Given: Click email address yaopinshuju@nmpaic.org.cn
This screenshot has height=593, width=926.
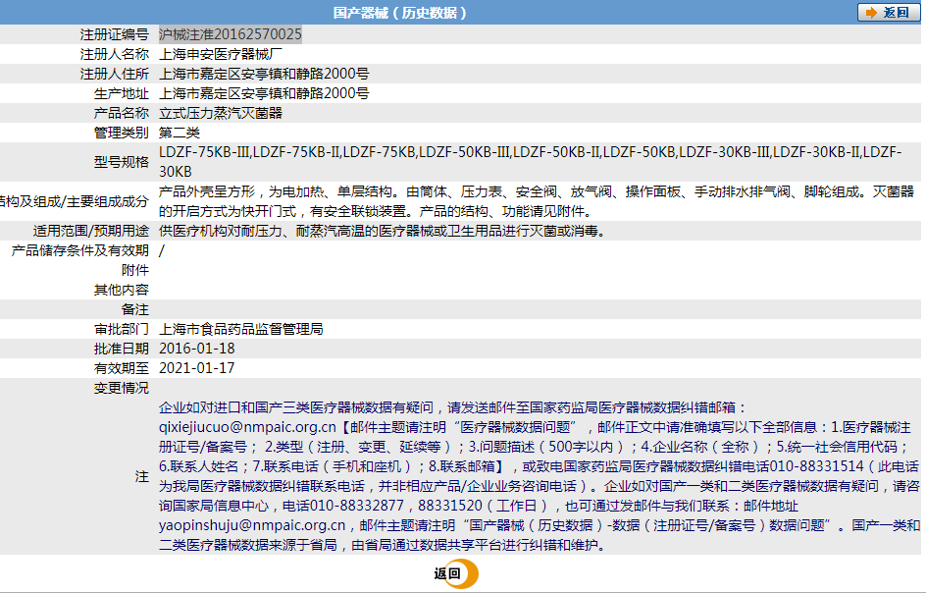Looking at the screenshot, I should [x=252, y=525].
